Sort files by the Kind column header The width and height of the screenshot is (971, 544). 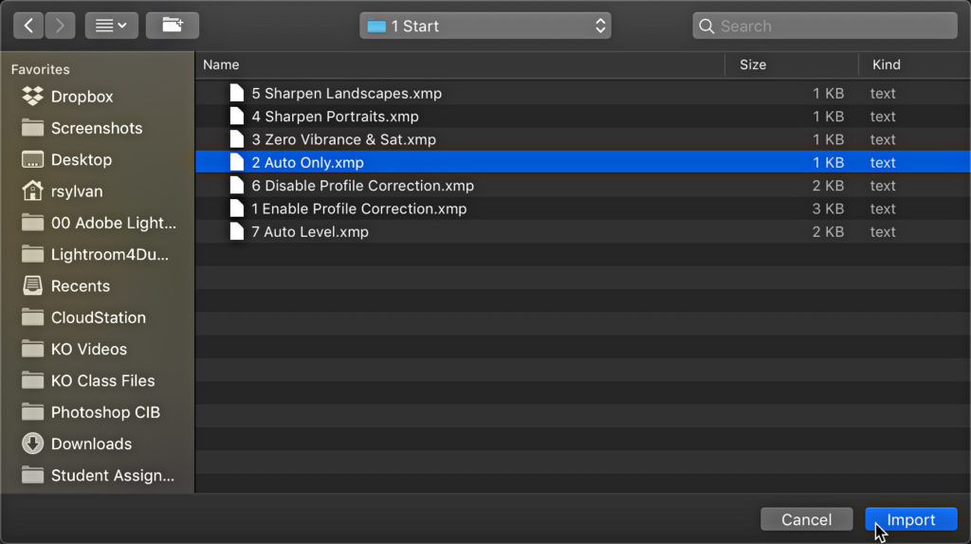click(x=915, y=64)
